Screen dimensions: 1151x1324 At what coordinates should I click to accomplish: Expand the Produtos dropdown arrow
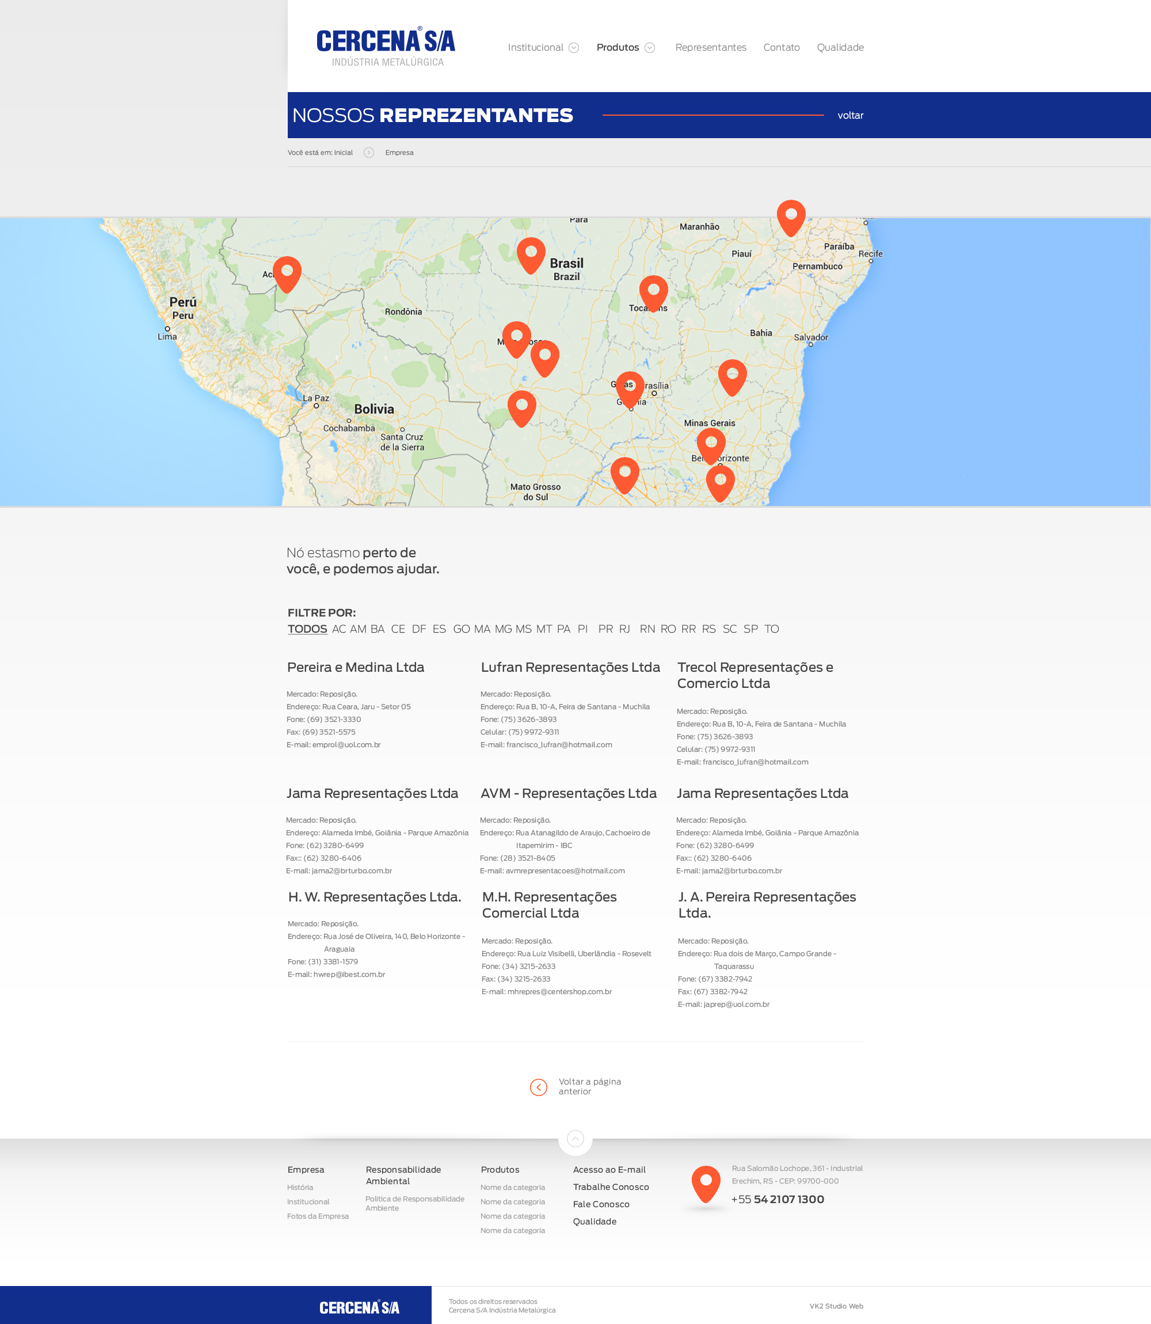(650, 48)
